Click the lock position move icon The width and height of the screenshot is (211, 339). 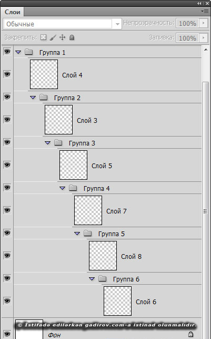[62, 37]
